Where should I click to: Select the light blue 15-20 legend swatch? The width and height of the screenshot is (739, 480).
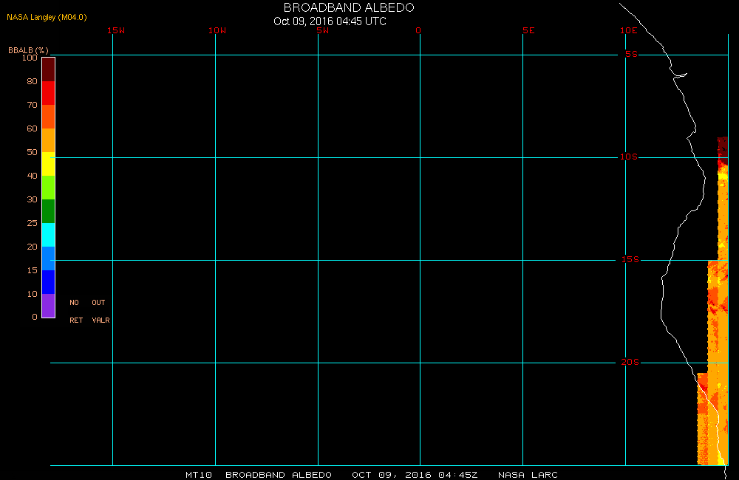click(49, 258)
